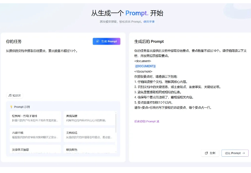251x173 pixels.
Task: Click the 生成 Prompt button
Action: pos(106,41)
